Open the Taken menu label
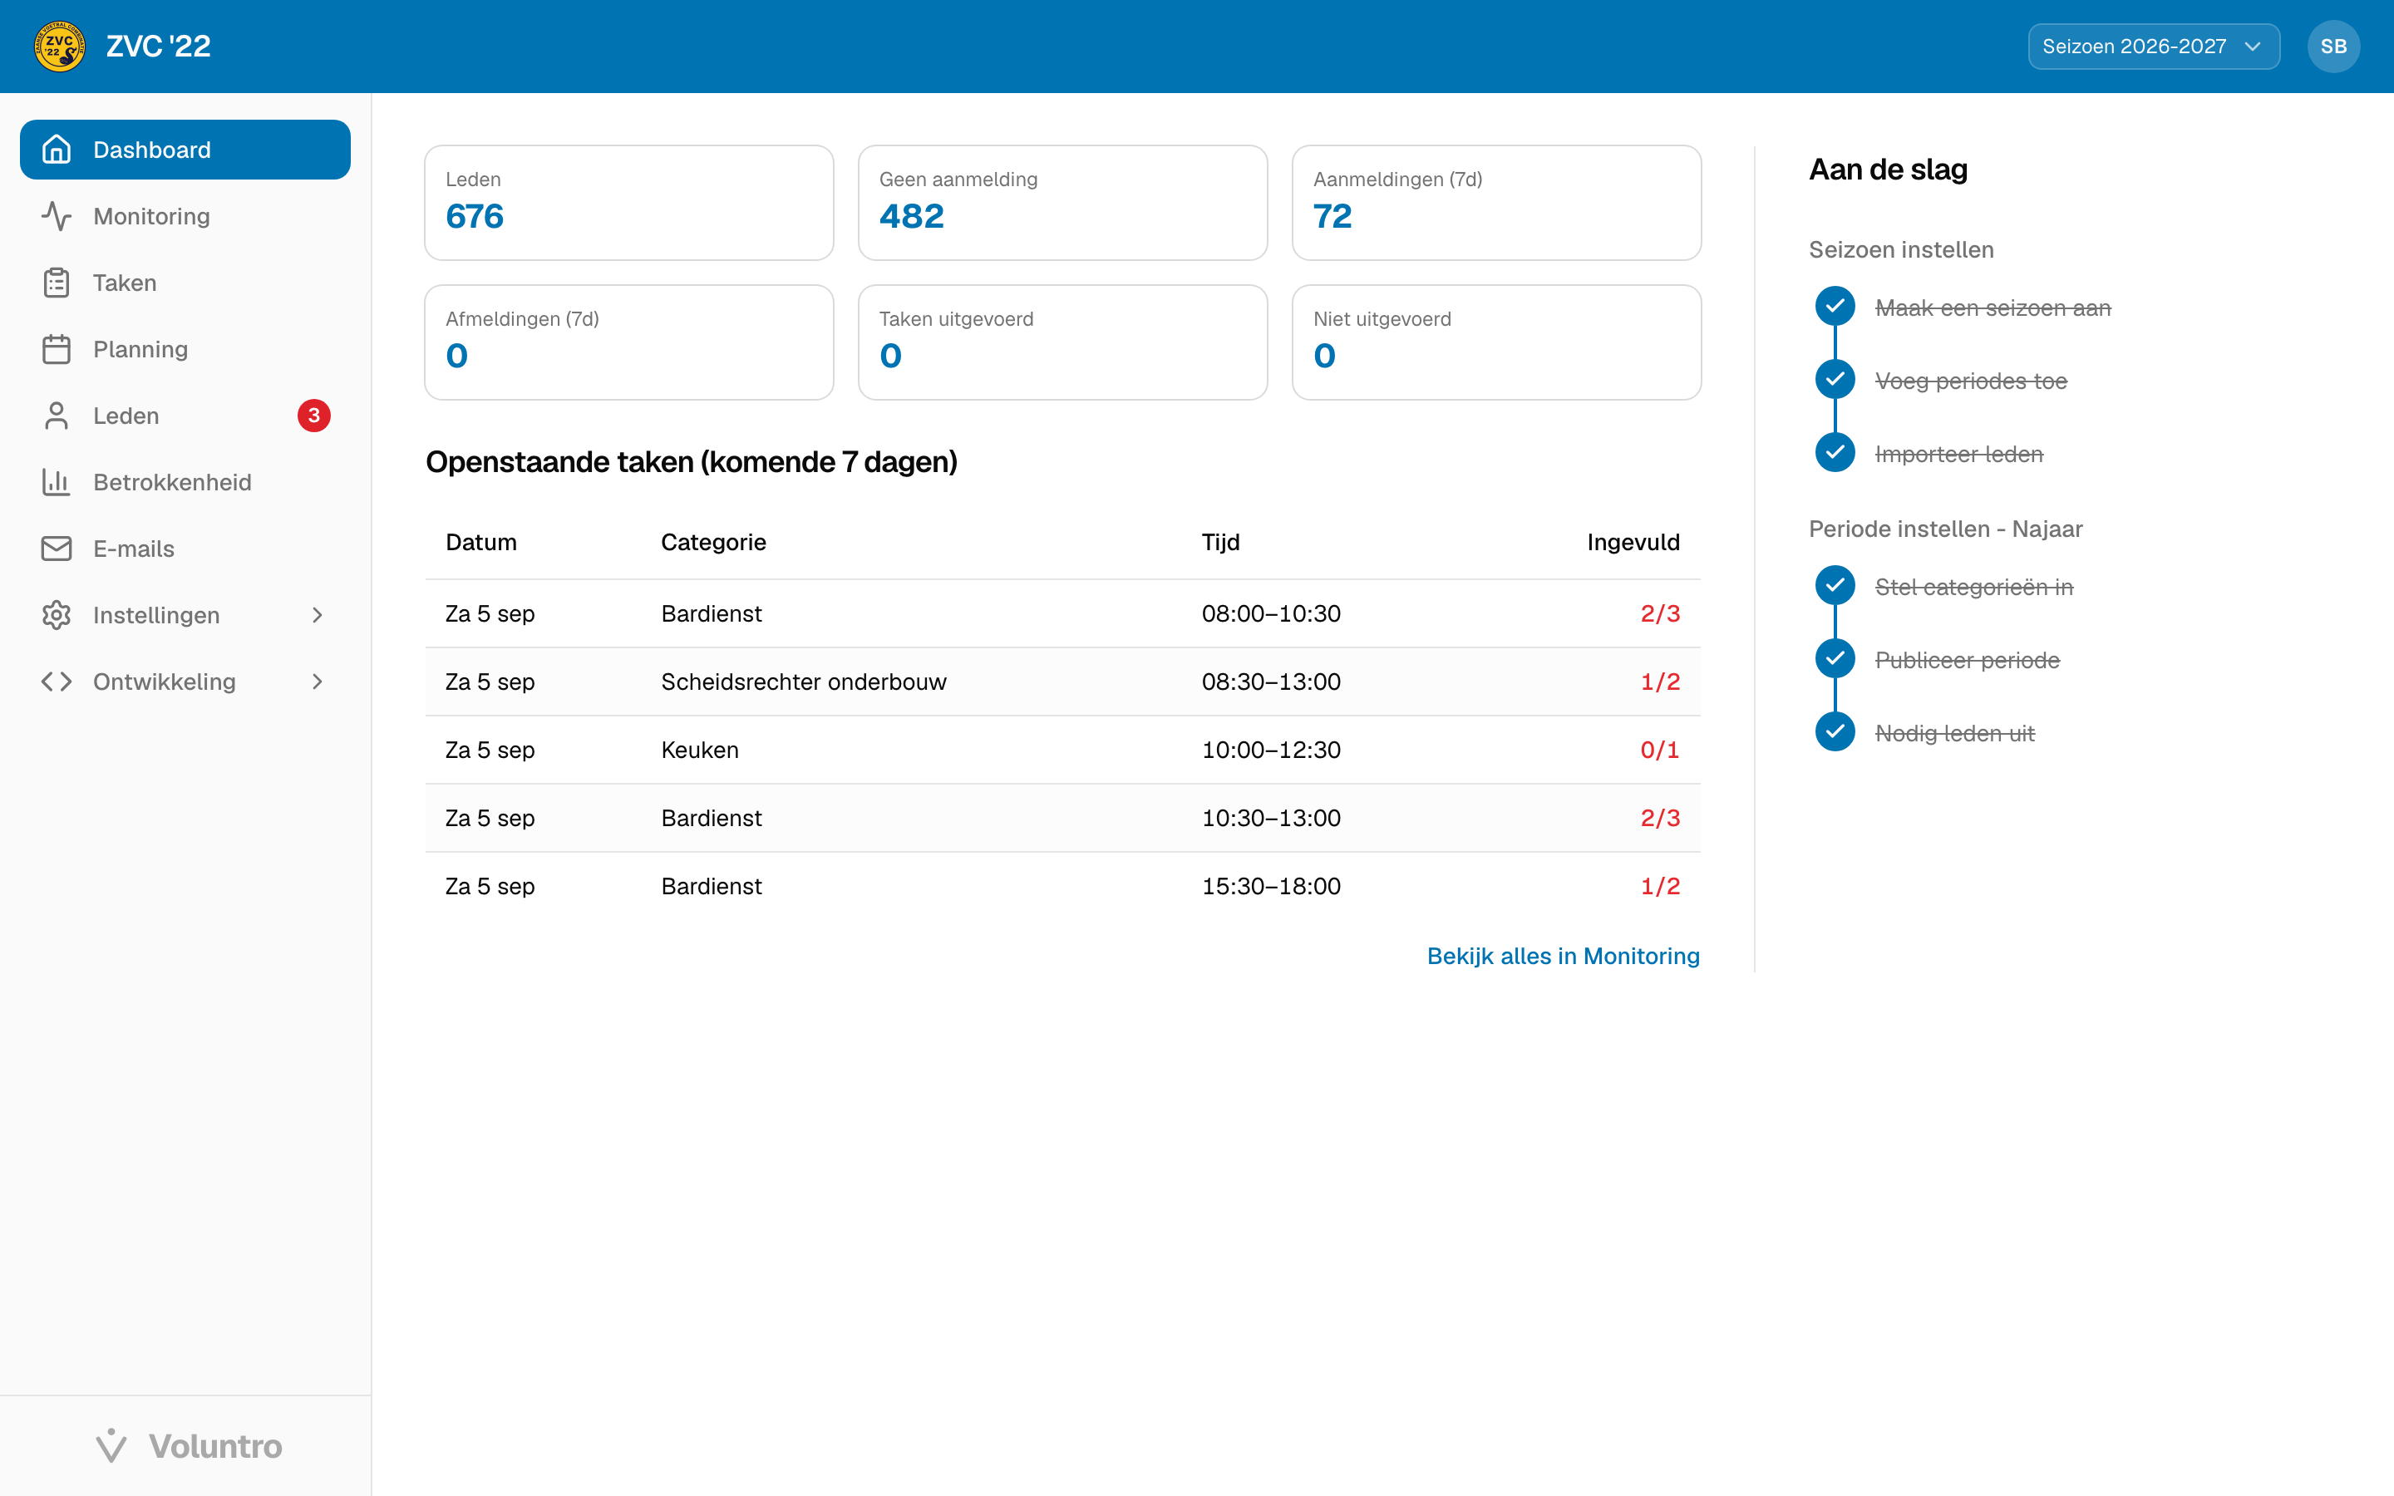Image resolution: width=2394 pixels, height=1496 pixels. 125,283
